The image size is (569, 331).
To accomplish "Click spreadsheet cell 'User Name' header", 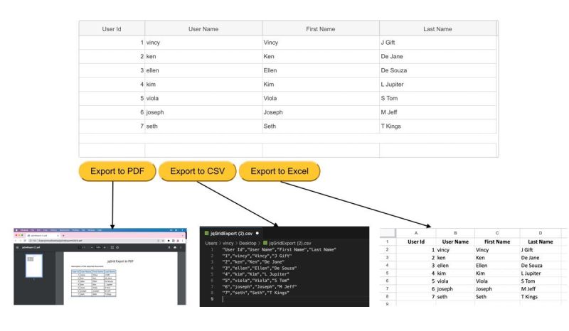I will [x=455, y=242].
